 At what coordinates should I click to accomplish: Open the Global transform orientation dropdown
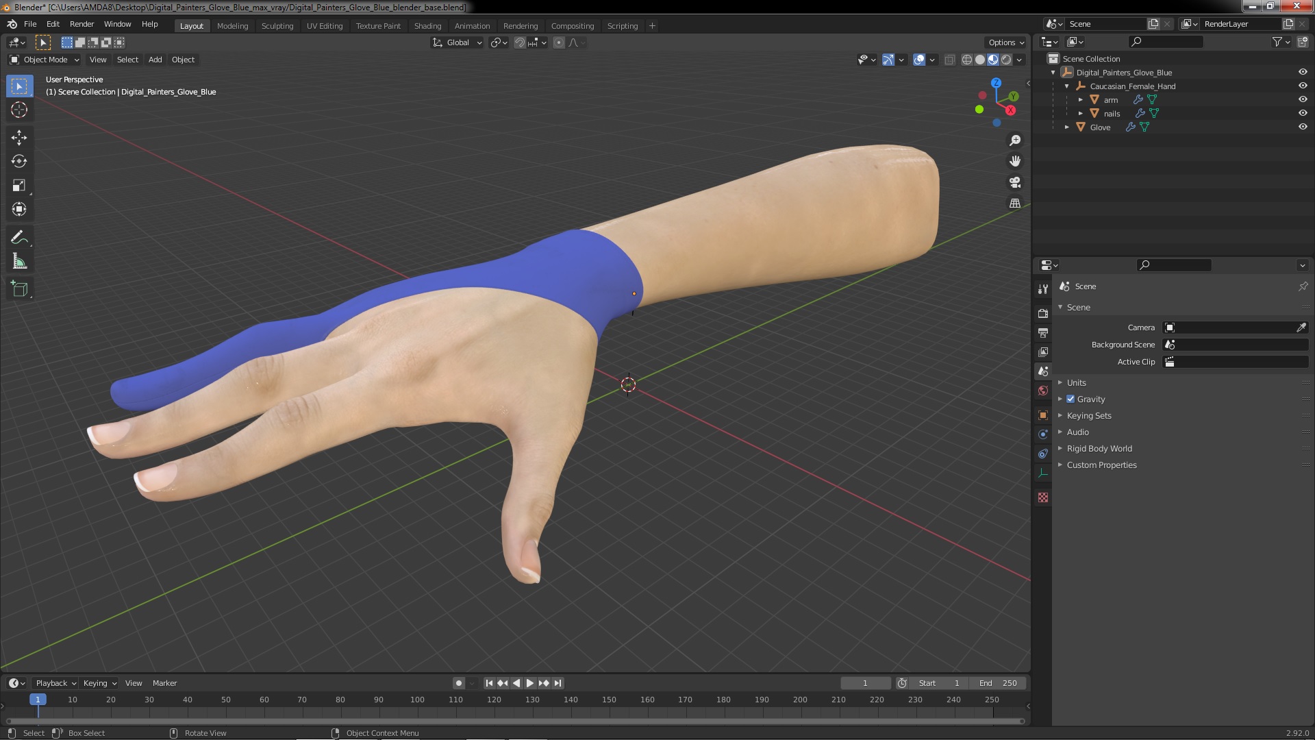click(x=457, y=42)
